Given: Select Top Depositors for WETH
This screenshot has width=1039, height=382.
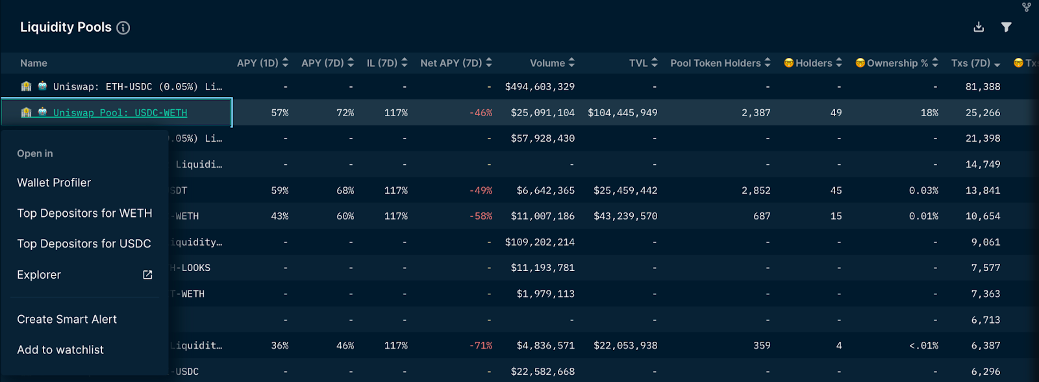Looking at the screenshot, I should point(84,213).
